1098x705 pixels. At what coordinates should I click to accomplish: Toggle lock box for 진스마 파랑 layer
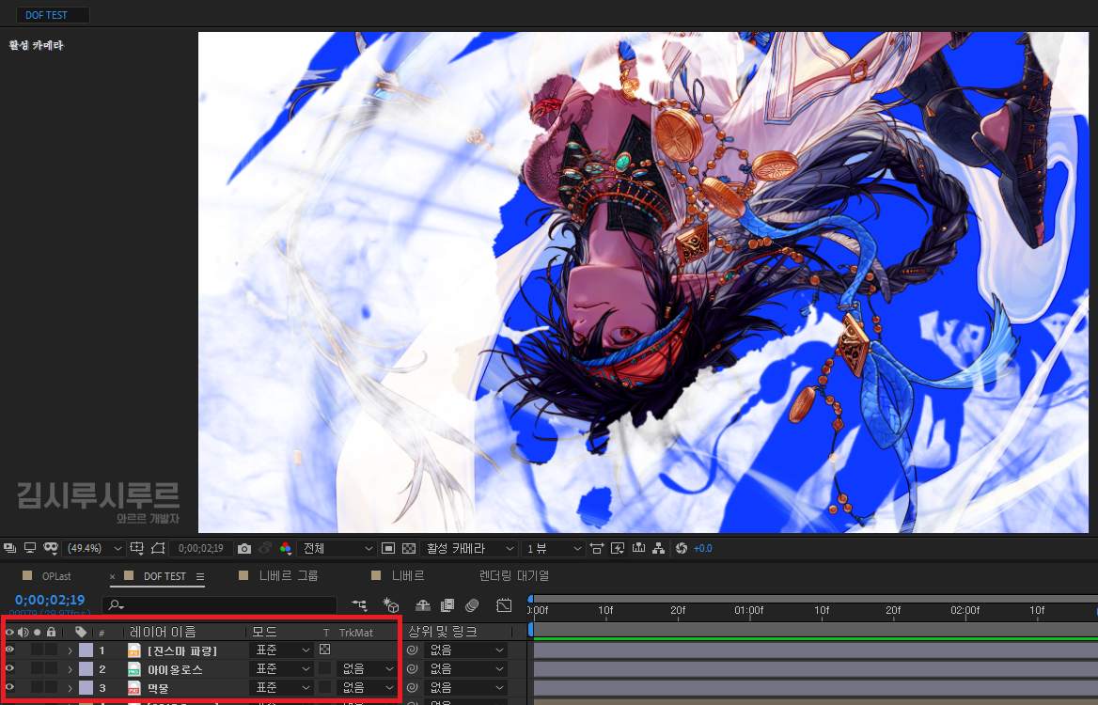51,650
